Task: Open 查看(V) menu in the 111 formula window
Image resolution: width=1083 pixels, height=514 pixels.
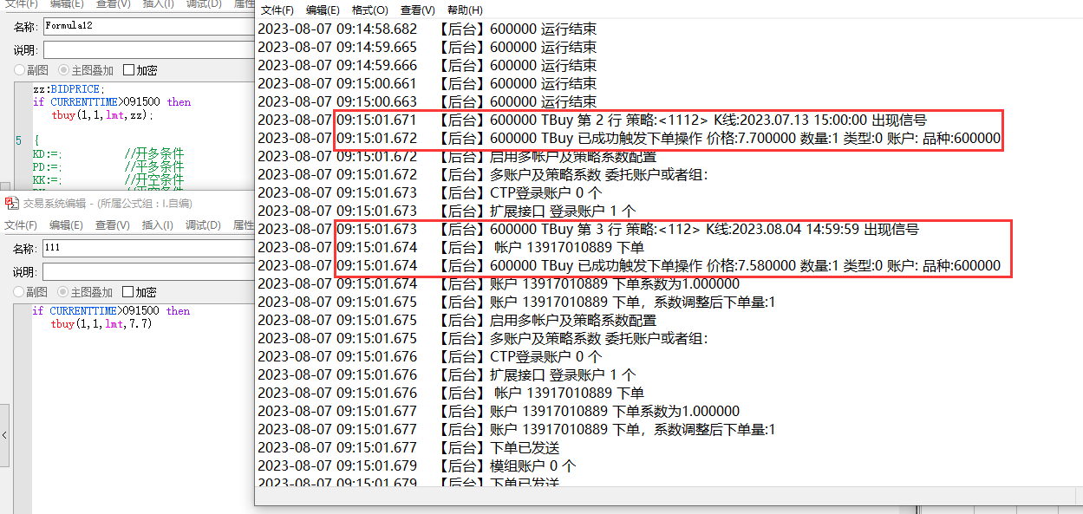Action: click(113, 225)
